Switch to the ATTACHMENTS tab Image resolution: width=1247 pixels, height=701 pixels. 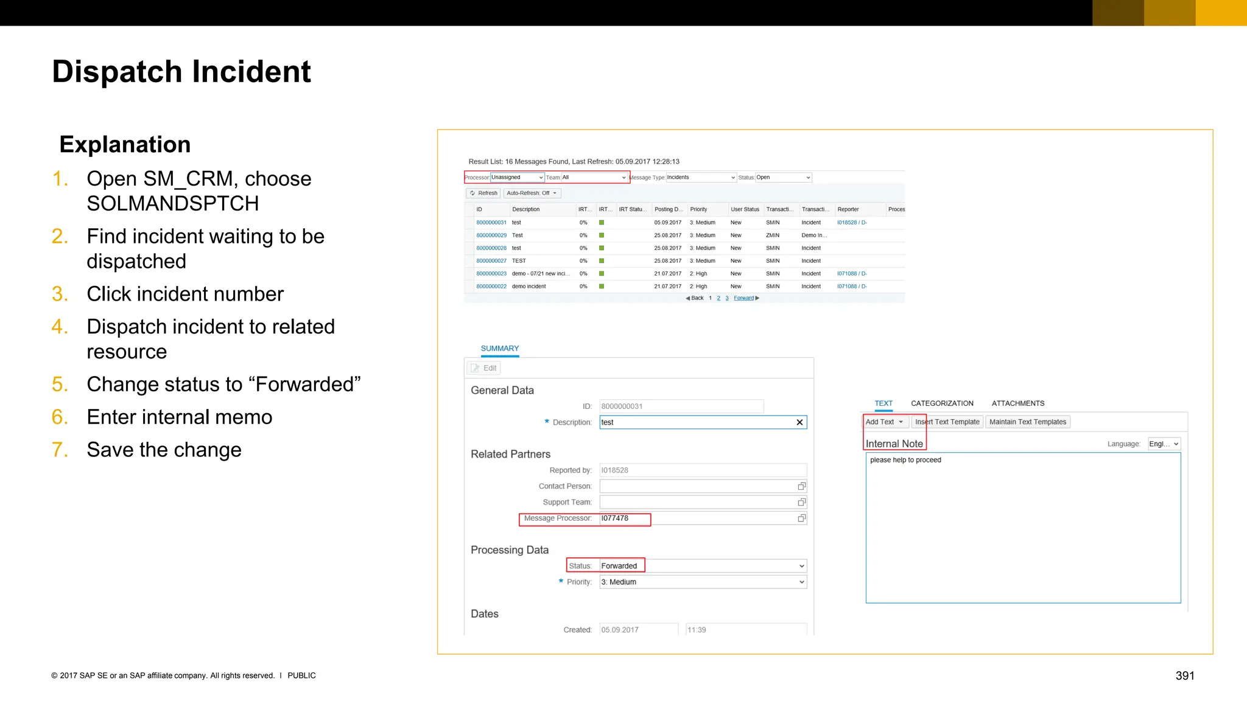pos(1018,403)
